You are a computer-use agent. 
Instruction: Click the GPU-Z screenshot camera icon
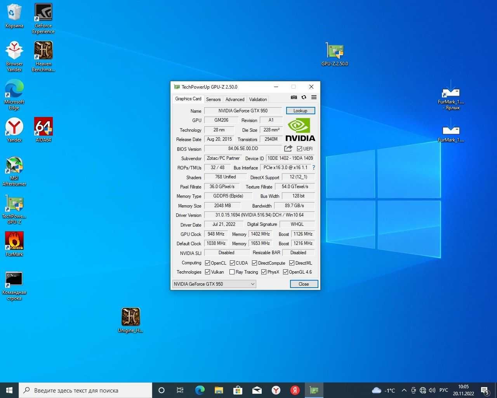294,97
